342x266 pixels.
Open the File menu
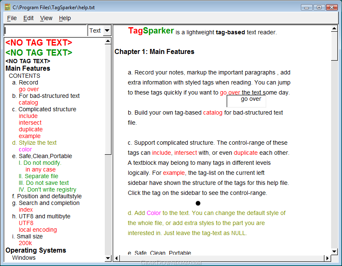tap(12, 18)
